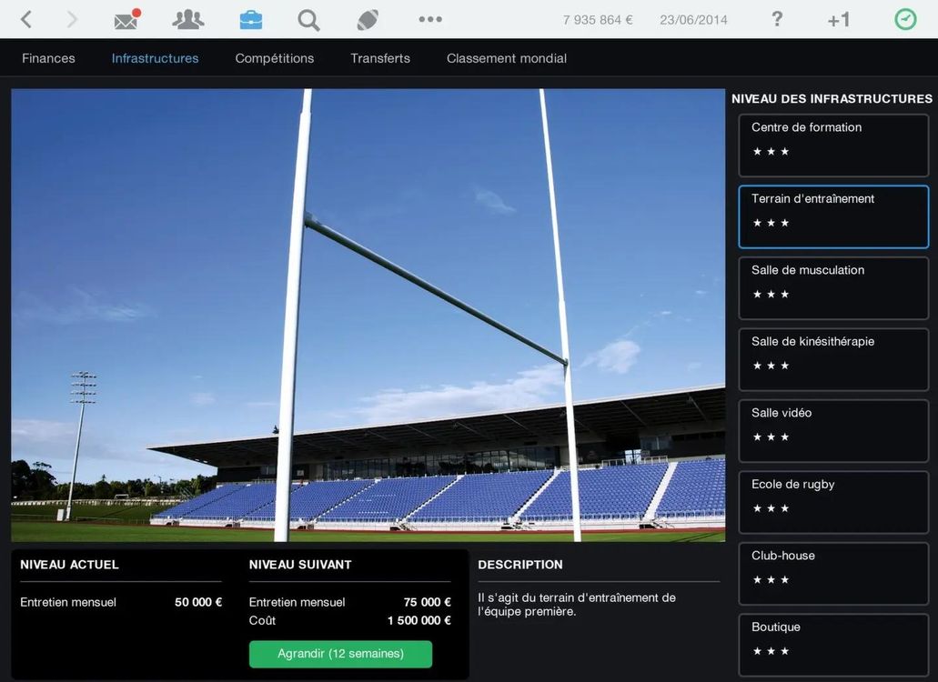The height and width of the screenshot is (682, 938).
Task: Pick the Club-house infrastructure card
Action: coord(833,574)
